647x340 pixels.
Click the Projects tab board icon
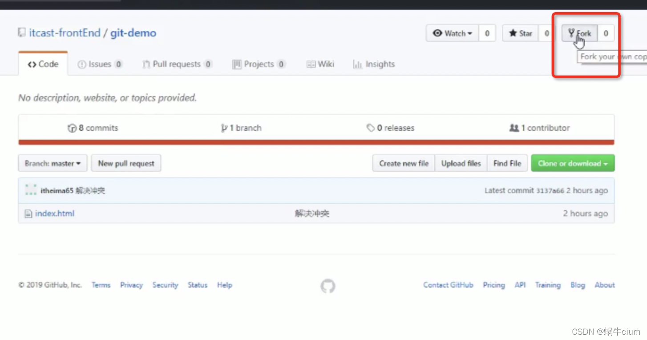coord(237,65)
